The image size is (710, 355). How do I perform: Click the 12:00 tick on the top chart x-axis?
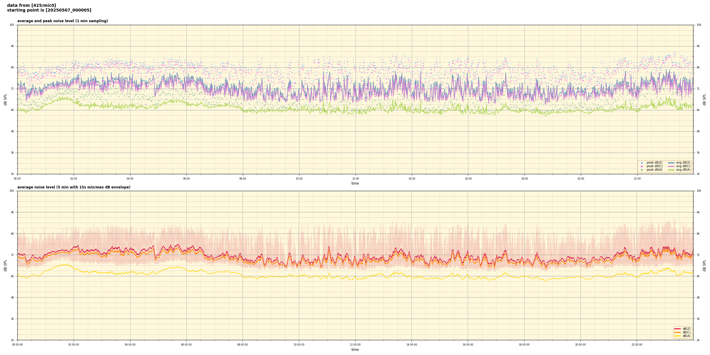[355, 179]
